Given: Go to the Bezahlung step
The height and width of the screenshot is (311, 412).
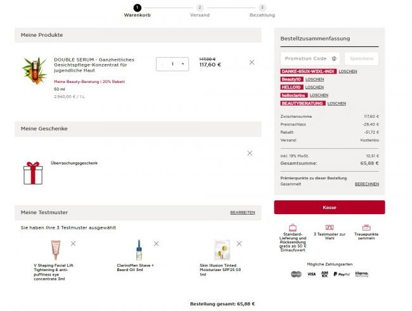Looking at the screenshot, I should [262, 8].
